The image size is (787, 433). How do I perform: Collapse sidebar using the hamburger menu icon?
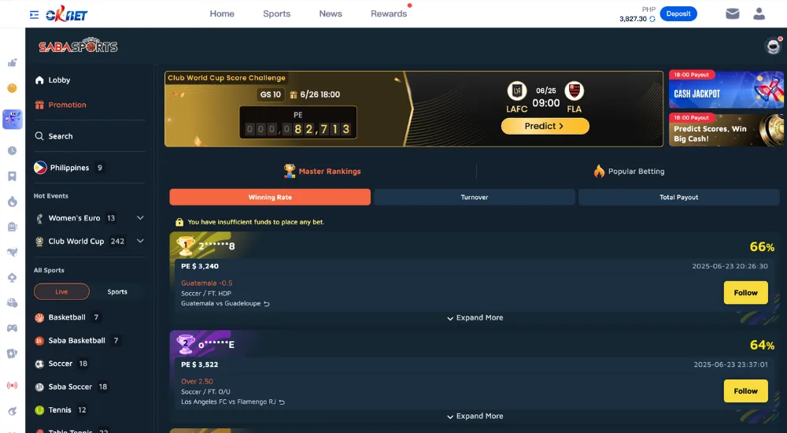[34, 15]
